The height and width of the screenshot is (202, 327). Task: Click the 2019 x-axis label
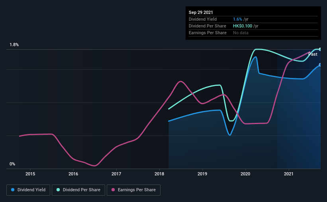click(x=202, y=174)
